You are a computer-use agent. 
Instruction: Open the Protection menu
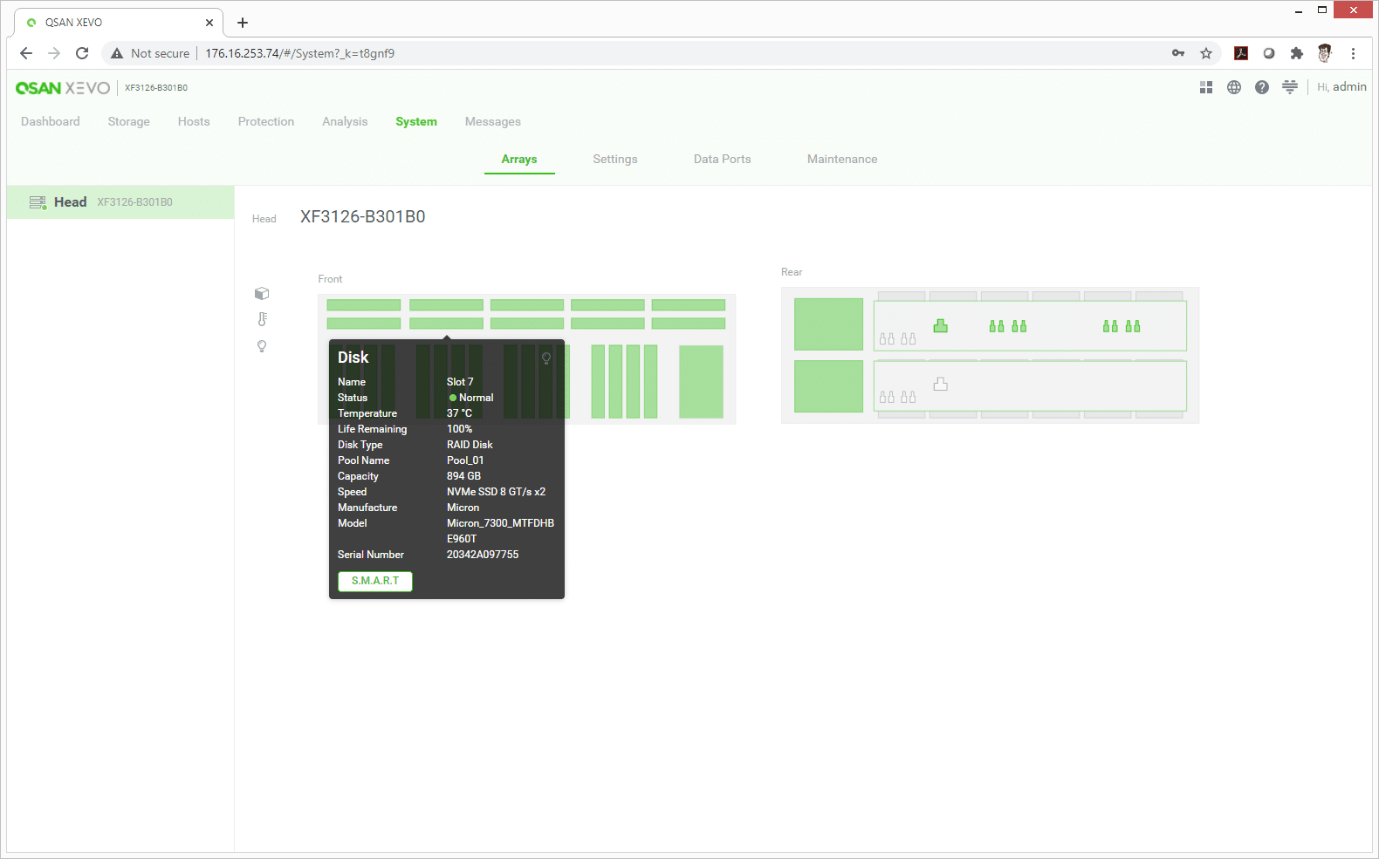point(266,122)
